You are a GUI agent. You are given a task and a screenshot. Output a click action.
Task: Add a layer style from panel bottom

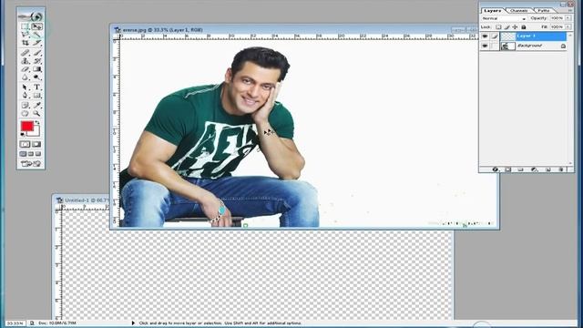tap(495, 169)
